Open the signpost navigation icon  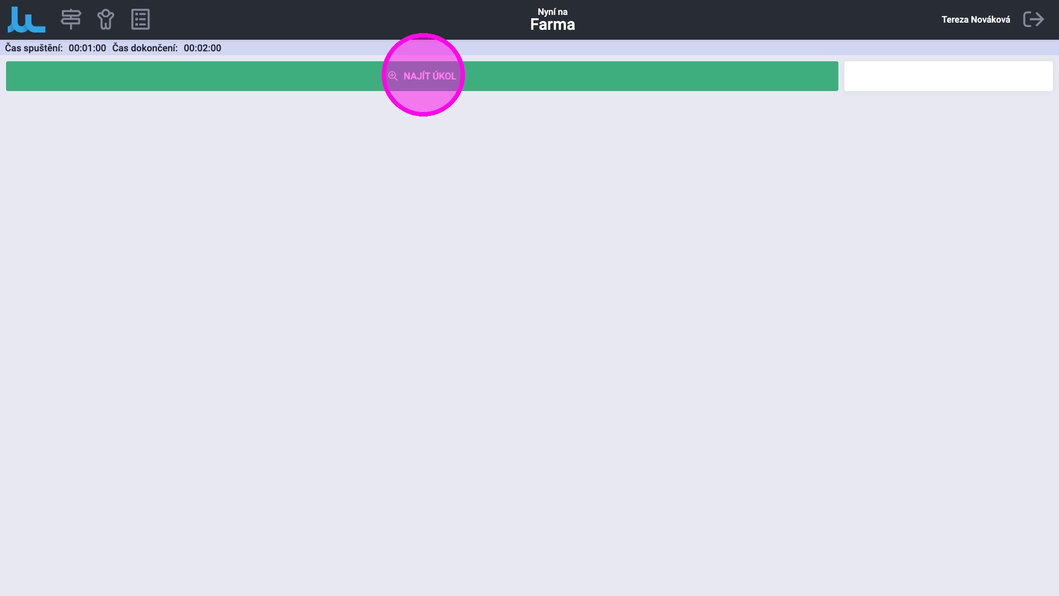point(71,19)
